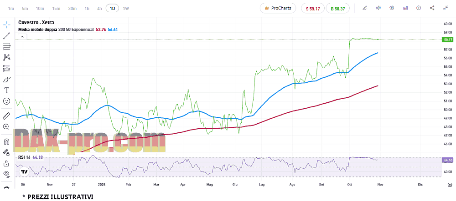
Task: Click the blue 56.61 moving average value
Action: pyautogui.click(x=113, y=30)
